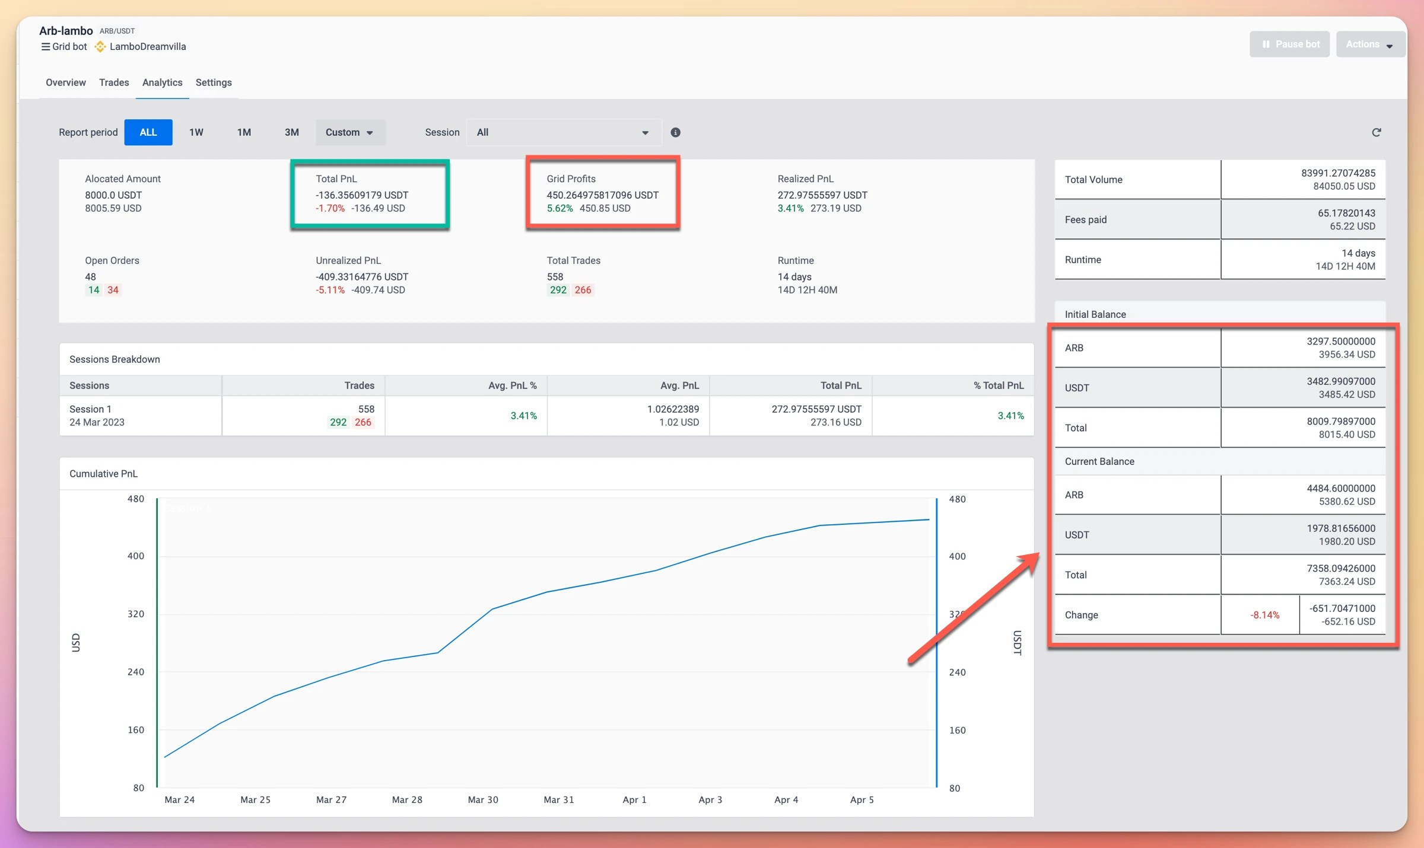Click the Grid bot menu icon
Image resolution: width=1424 pixels, height=848 pixels.
coord(45,47)
